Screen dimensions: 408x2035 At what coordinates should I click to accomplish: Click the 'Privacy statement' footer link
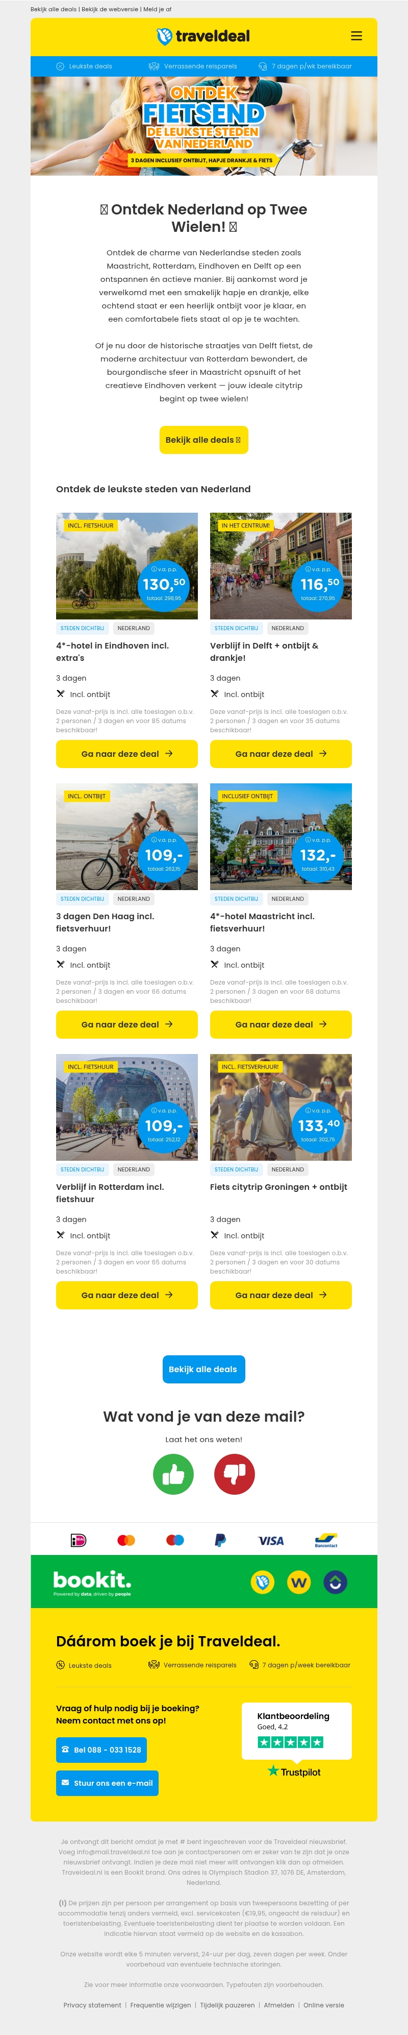pyautogui.click(x=92, y=2005)
